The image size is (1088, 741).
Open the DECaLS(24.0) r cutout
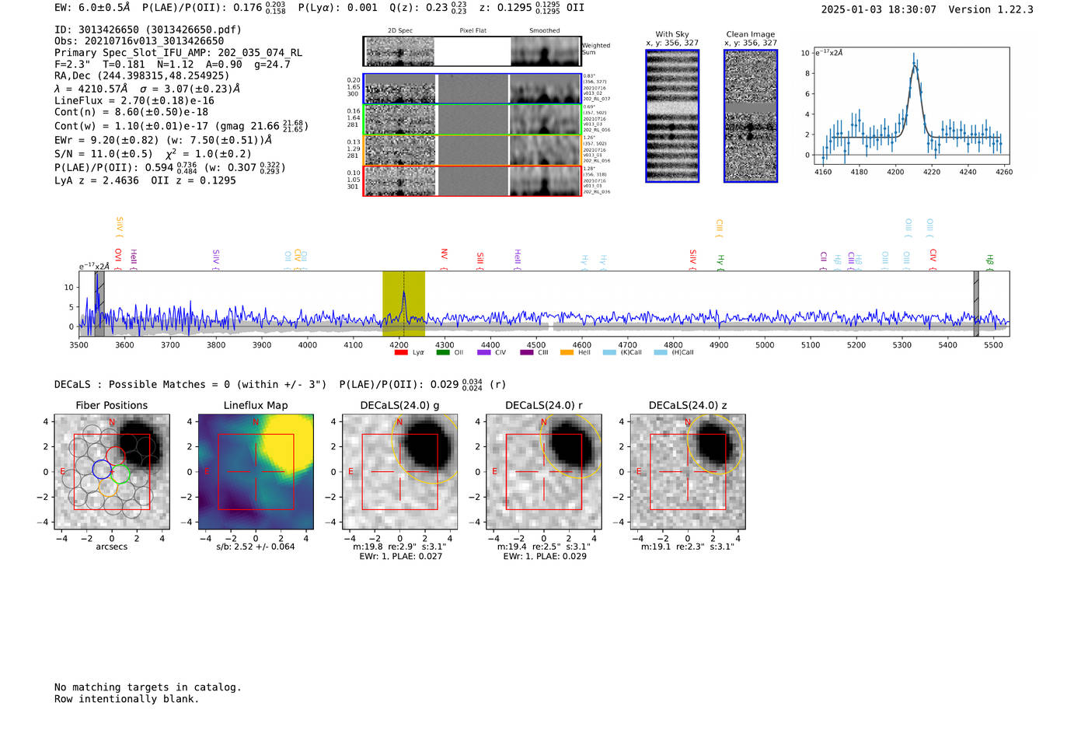pos(544,472)
